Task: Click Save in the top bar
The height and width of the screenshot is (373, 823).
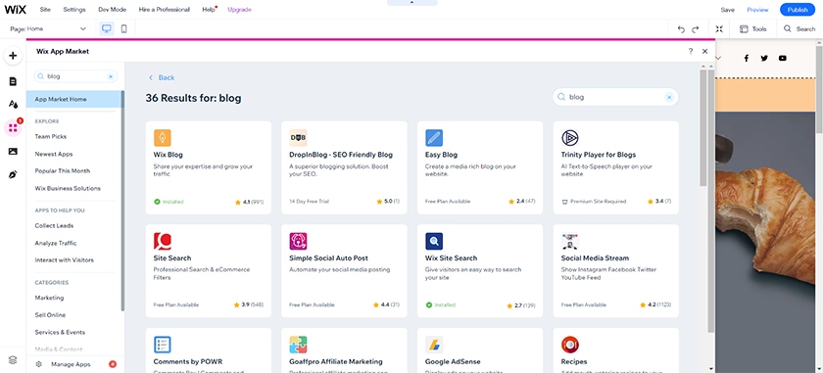Action: tap(727, 10)
